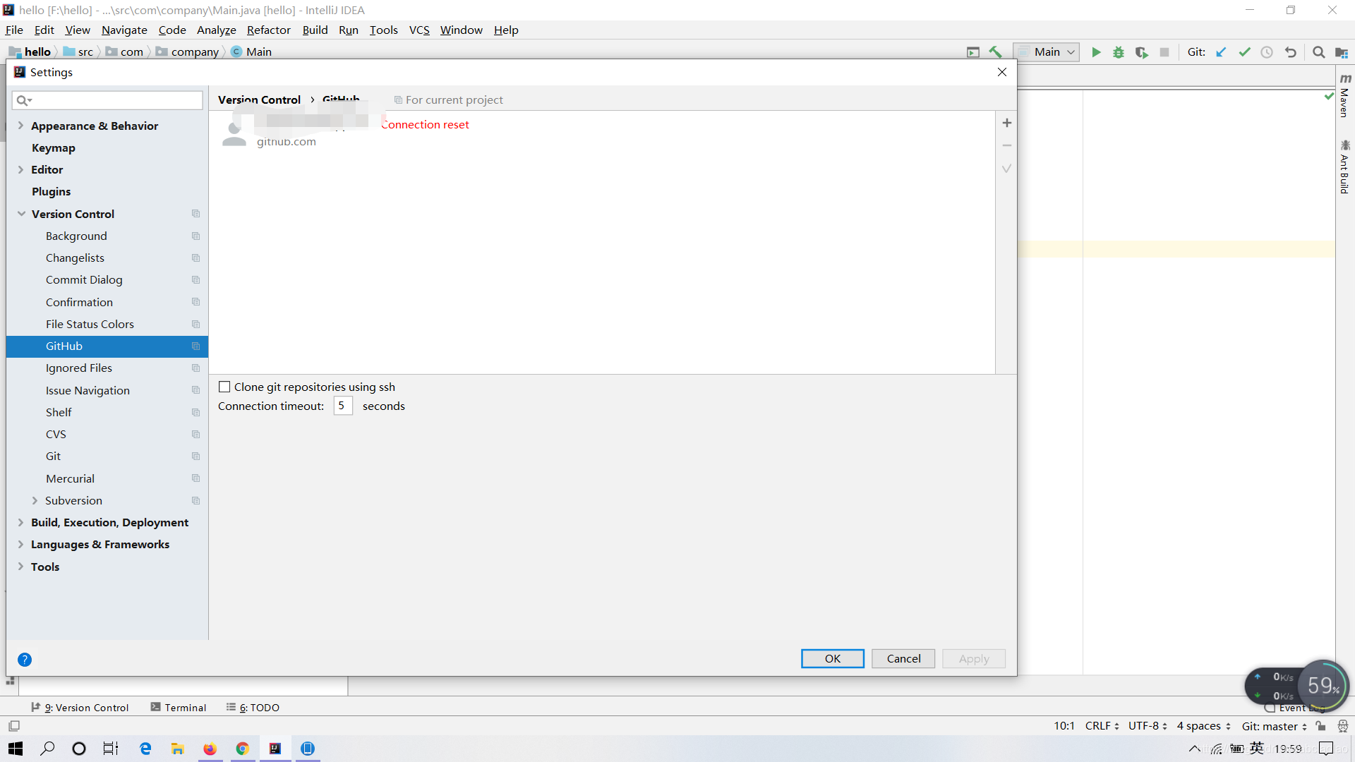The width and height of the screenshot is (1355, 762).
Task: Click the settings search field
Action: pos(107,100)
